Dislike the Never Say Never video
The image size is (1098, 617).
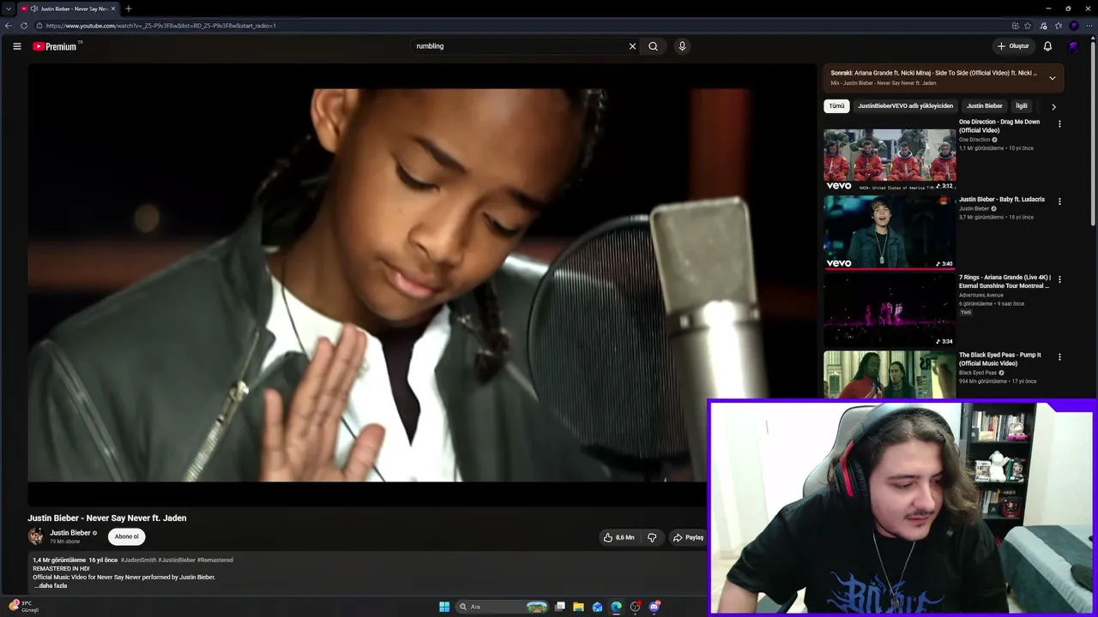coord(652,537)
